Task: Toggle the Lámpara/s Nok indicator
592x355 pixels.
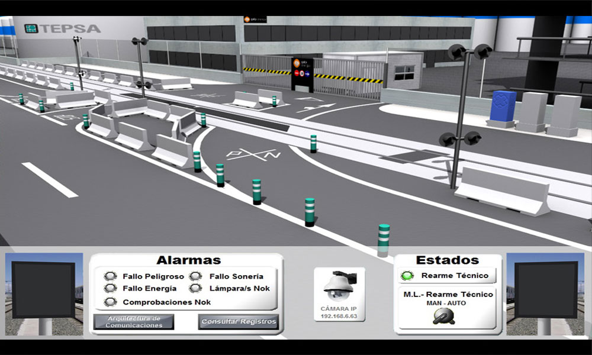Action: pos(195,288)
